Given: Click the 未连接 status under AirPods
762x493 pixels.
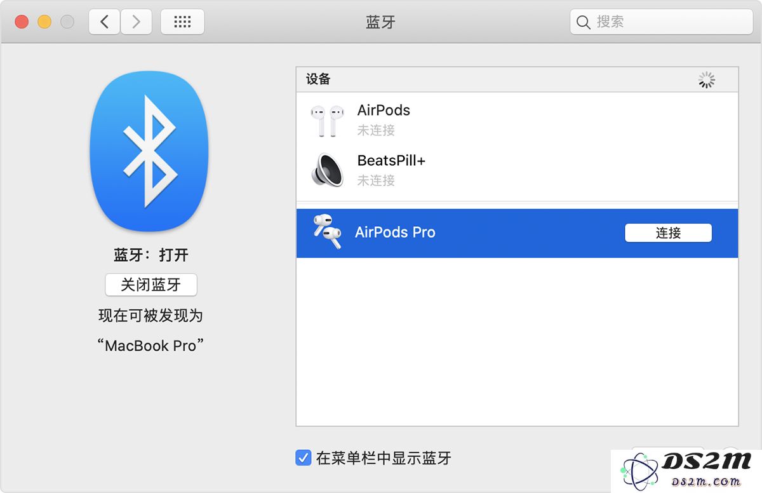Looking at the screenshot, I should click(376, 130).
